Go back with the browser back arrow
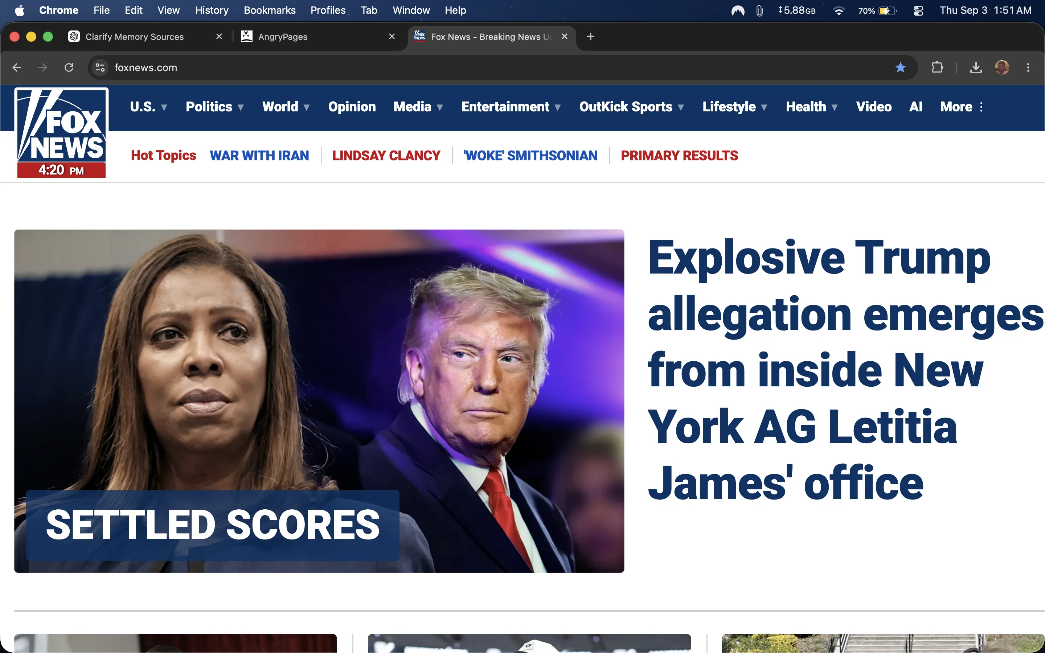Screen dimensions: 1045x653 pyautogui.click(x=17, y=67)
